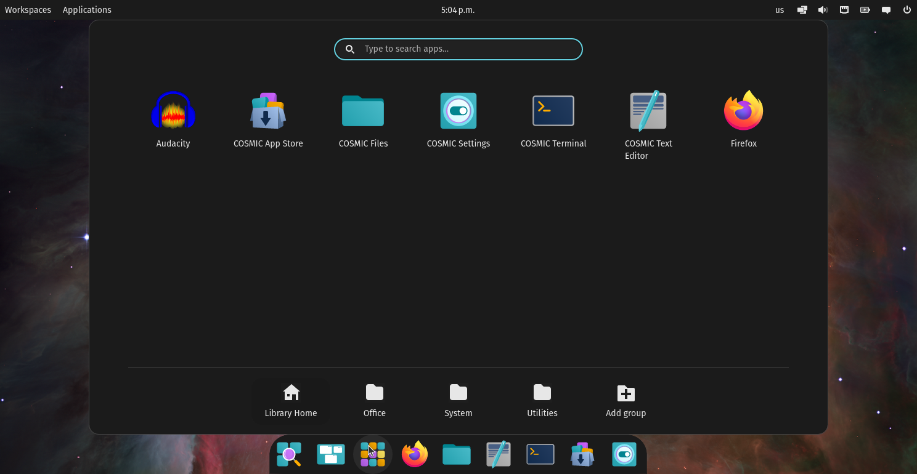The width and height of the screenshot is (917, 474).
Task: Open the Text Editor icon in dock
Action: click(x=499, y=454)
